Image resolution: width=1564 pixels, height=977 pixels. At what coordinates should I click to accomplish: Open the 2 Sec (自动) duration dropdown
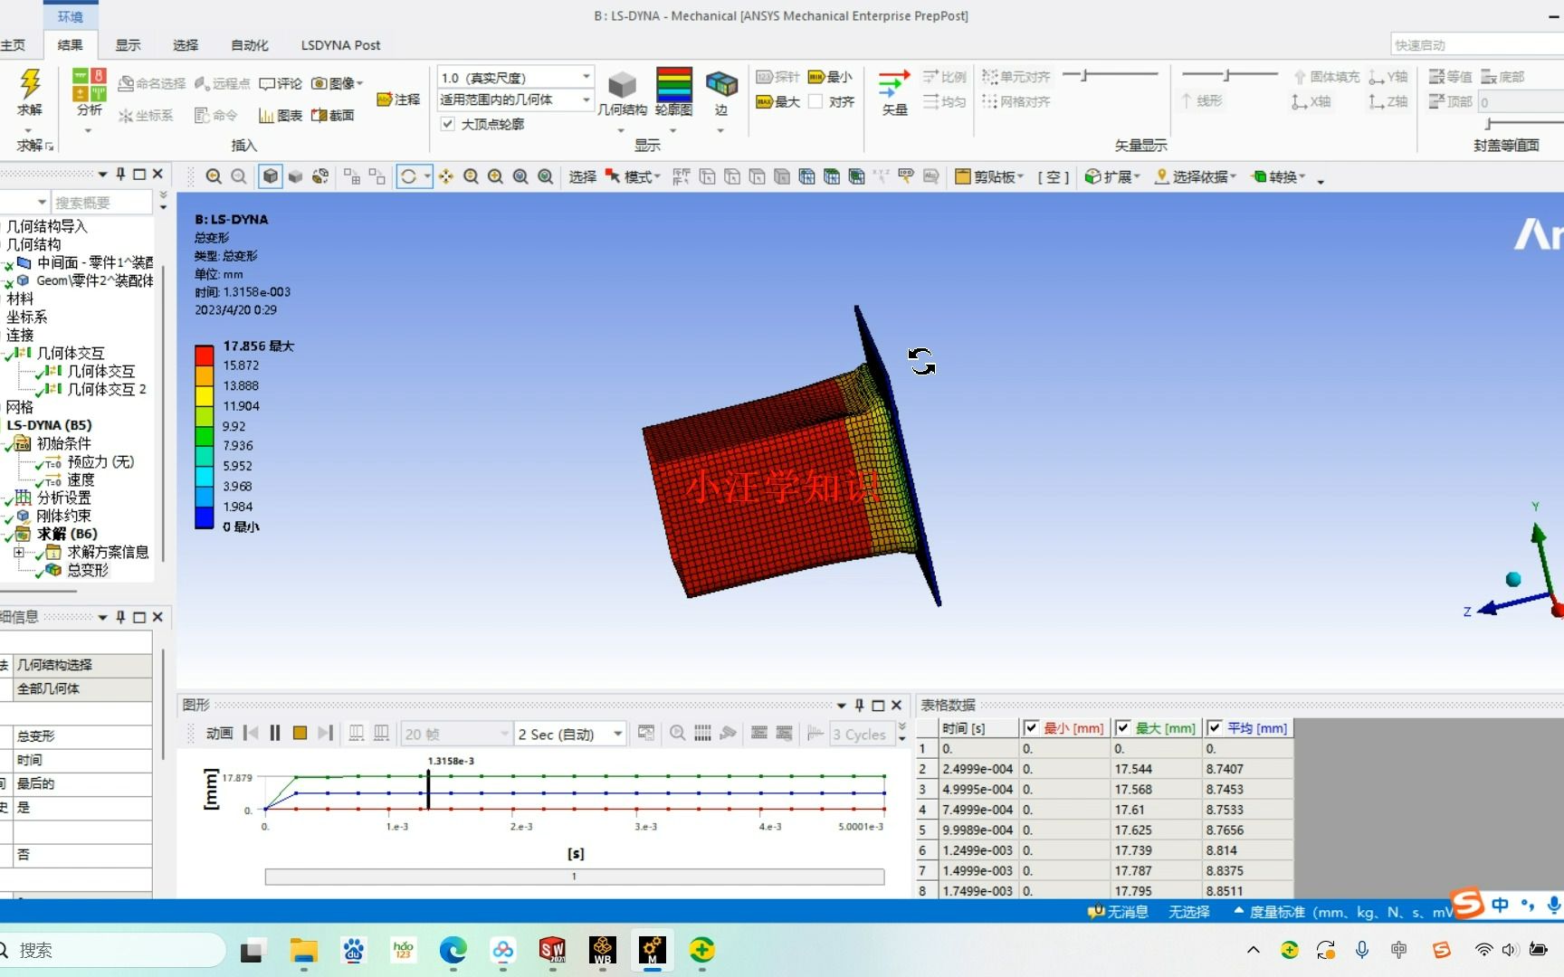pos(617,734)
